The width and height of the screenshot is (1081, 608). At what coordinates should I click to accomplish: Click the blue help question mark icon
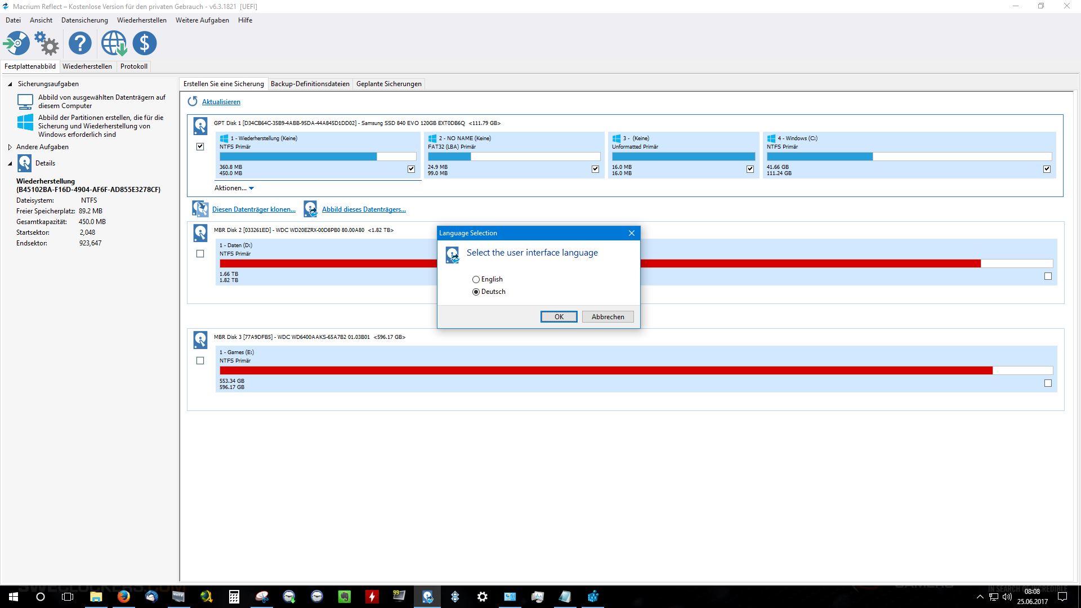80,43
